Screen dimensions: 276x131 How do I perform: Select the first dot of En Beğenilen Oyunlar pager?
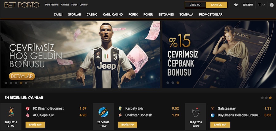click(x=263, y=98)
